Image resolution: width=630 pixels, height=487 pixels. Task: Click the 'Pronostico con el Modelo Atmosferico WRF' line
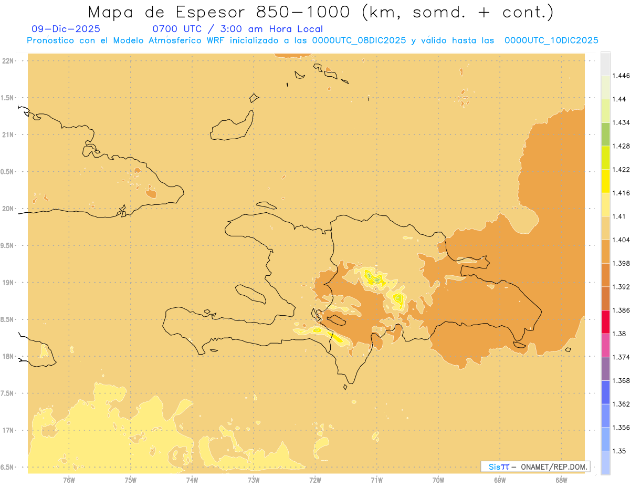click(312, 40)
